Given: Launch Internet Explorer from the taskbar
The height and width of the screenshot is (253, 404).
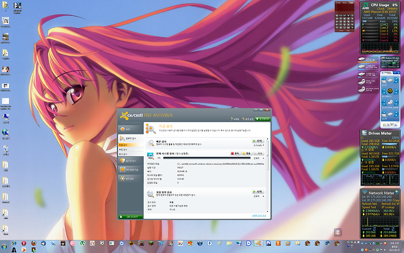Looking at the screenshot, I should click(x=14, y=243).
